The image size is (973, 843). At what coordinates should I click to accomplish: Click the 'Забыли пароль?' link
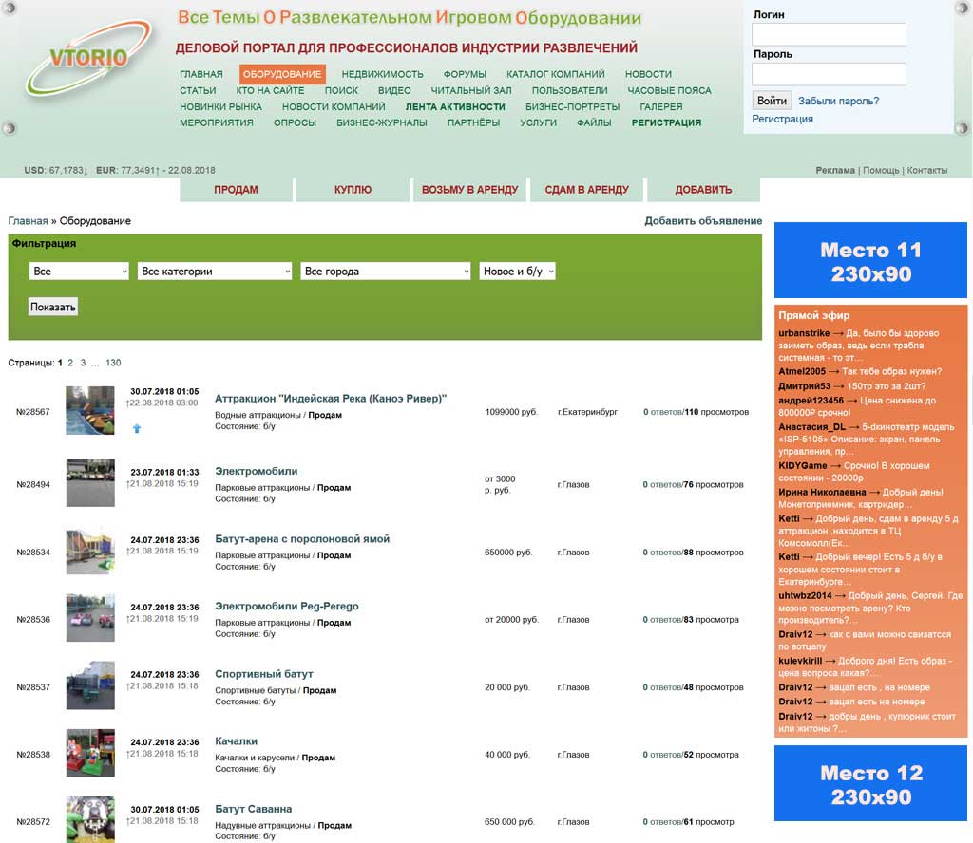838,101
